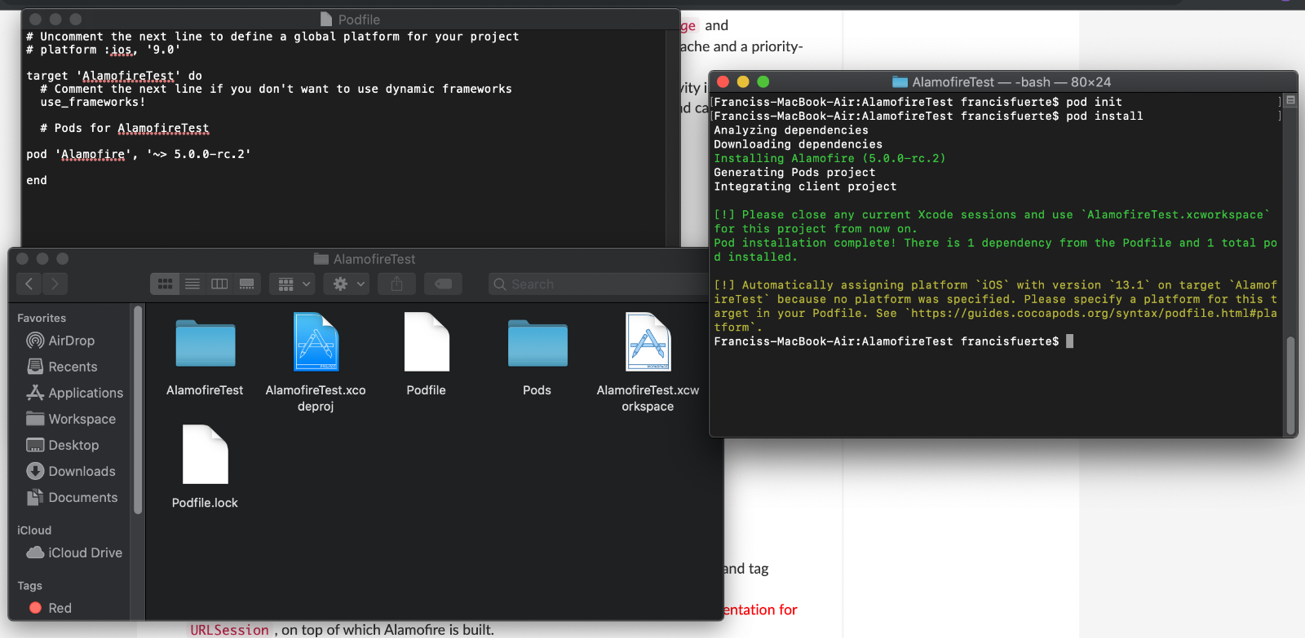Viewport: 1305px width, 638px height.
Task: Switch Finder to list view
Action: tap(192, 284)
